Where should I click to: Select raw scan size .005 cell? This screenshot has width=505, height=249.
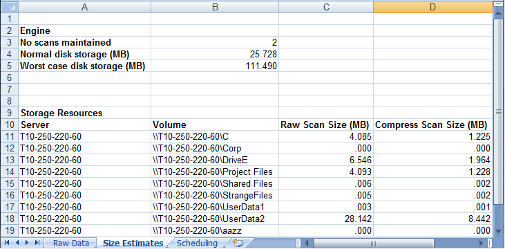pyautogui.click(x=326, y=196)
